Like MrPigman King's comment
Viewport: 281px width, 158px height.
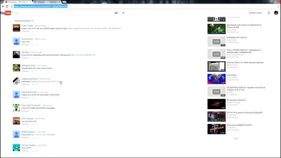pyautogui.click(x=33, y=71)
